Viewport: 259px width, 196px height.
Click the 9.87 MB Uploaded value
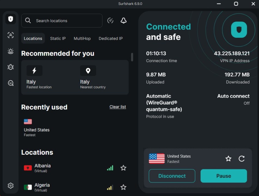coord(156,75)
